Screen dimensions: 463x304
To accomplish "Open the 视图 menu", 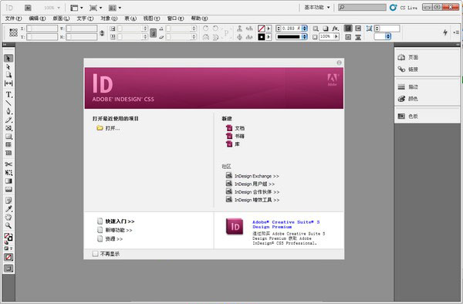I will [x=151, y=19].
